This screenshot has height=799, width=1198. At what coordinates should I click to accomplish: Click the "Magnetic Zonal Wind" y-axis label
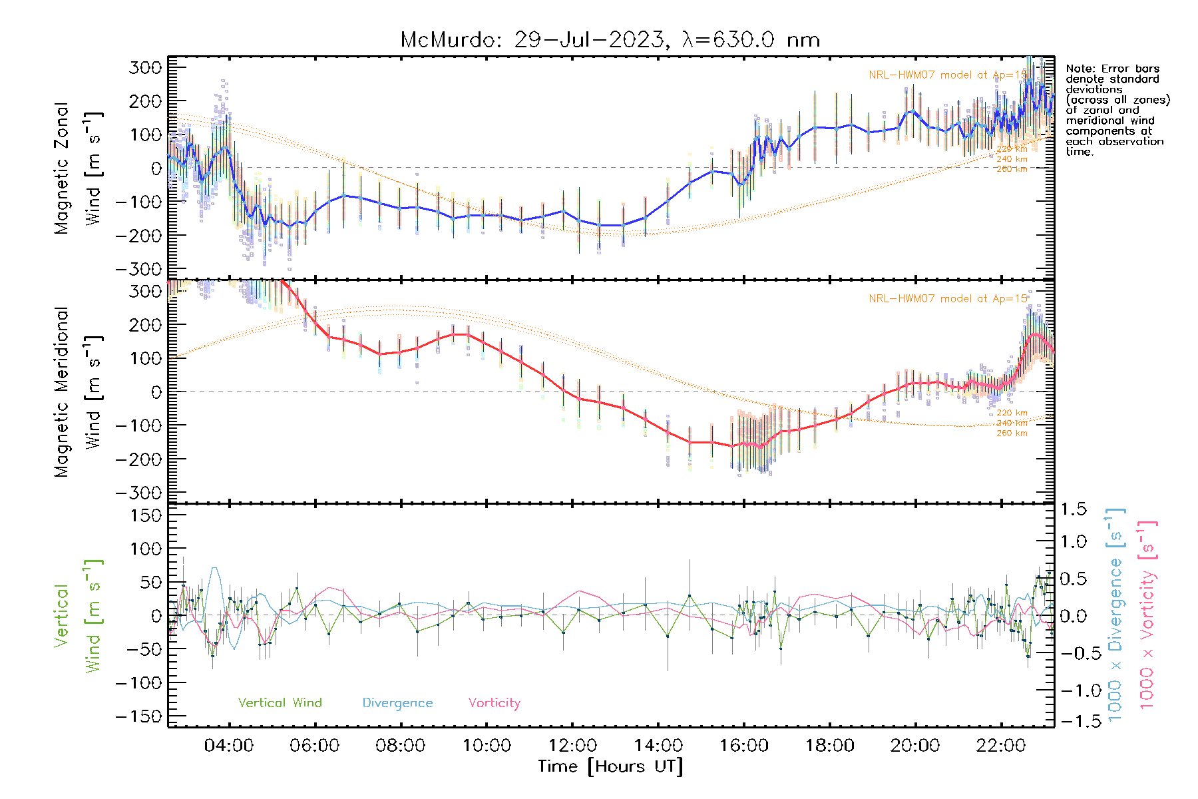[x=77, y=168]
